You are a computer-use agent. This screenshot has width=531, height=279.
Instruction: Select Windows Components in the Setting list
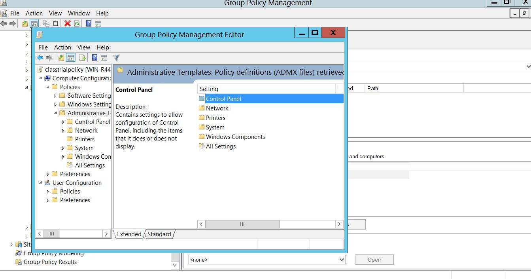(x=235, y=137)
